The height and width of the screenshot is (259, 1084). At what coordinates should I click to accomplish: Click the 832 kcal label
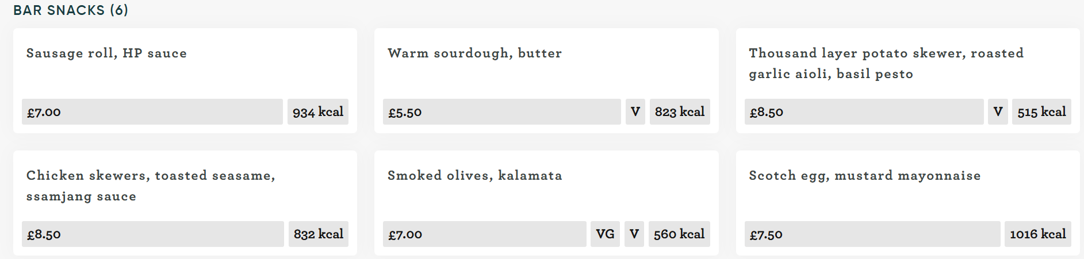(x=319, y=234)
